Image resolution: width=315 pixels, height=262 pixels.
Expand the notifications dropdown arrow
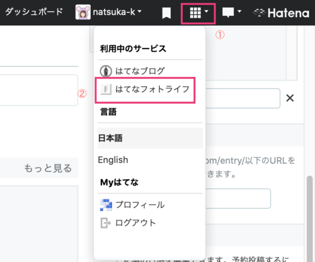239,11
